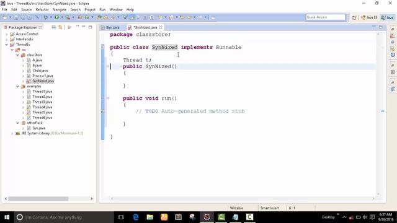Screen dimensions: 397x223
Task: Open Windows Start menu
Action: [7, 217]
